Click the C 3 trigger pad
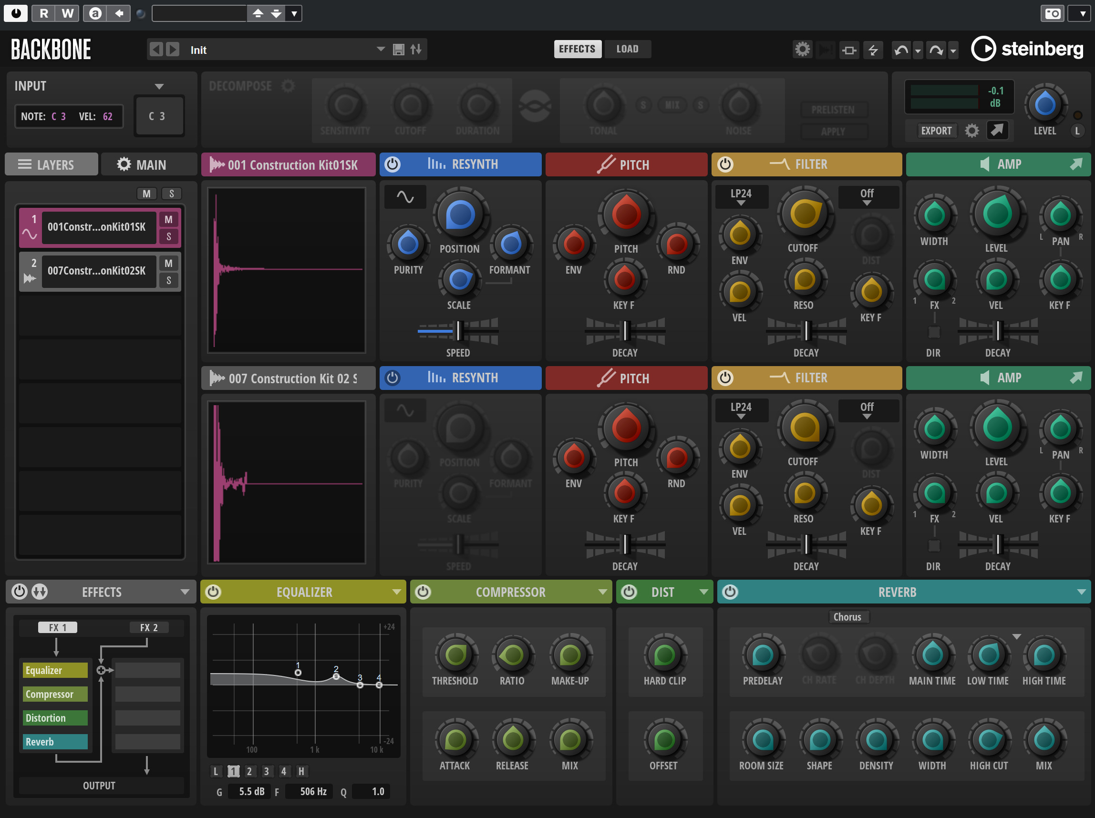This screenshot has height=818, width=1095. (159, 116)
